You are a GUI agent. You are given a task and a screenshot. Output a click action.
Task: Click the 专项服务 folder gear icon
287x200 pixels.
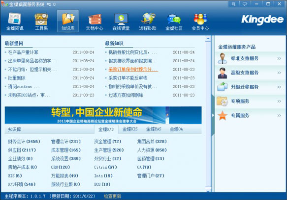coord(223,101)
